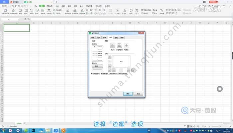
Task: Select the thickest solid line style
Action: click(100, 58)
